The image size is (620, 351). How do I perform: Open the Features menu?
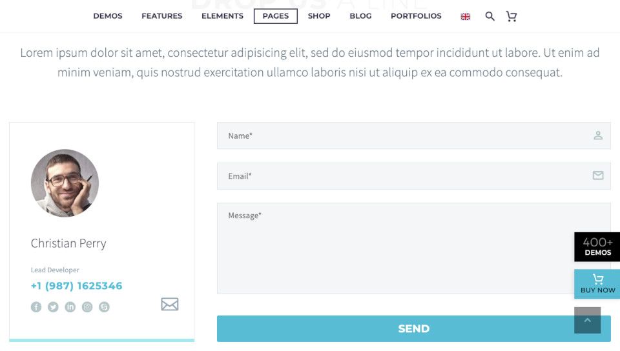(x=161, y=16)
